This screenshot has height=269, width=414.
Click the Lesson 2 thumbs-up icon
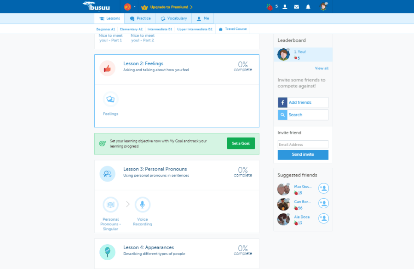pyautogui.click(x=107, y=69)
